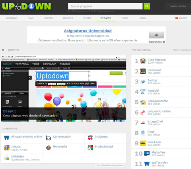The width and height of the screenshot is (191, 169).
Task: Click the Multimedia category icon
Action: [x=49, y=148]
